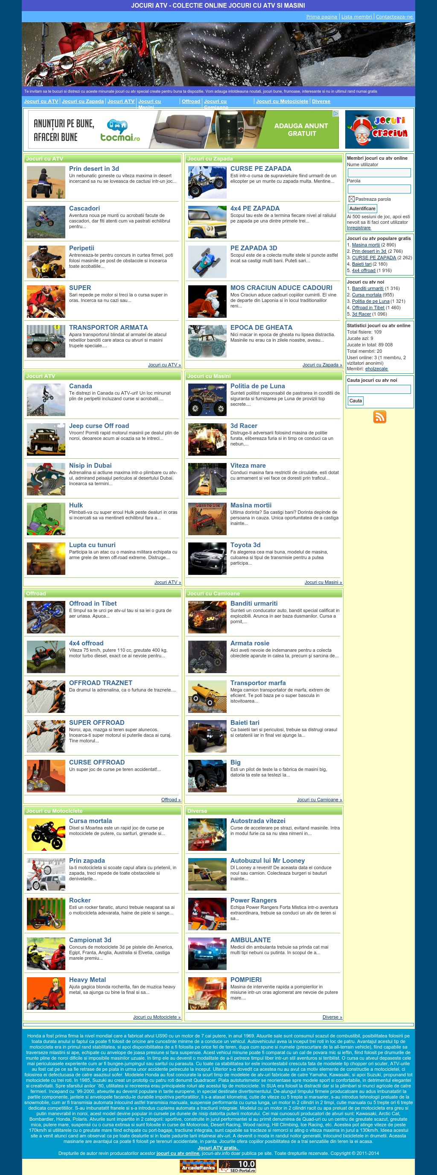Click the Cauta search button
Viewport: 437px width, 1175px height.
(355, 401)
